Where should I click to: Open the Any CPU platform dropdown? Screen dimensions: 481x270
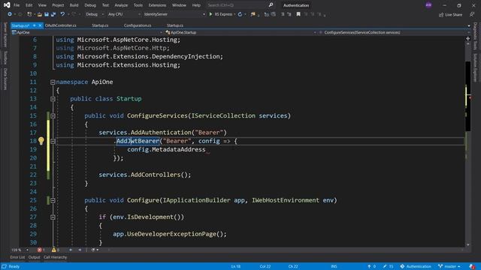(x=124, y=14)
